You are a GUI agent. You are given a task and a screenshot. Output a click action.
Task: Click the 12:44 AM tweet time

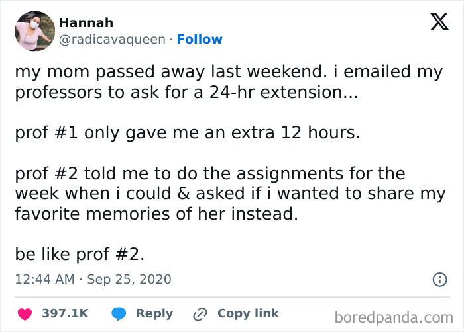tap(45, 280)
